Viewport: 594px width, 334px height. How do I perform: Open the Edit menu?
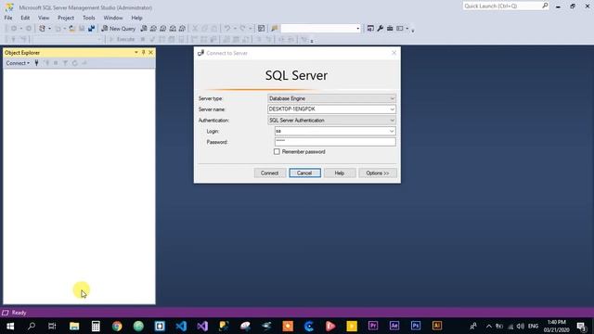[25, 18]
